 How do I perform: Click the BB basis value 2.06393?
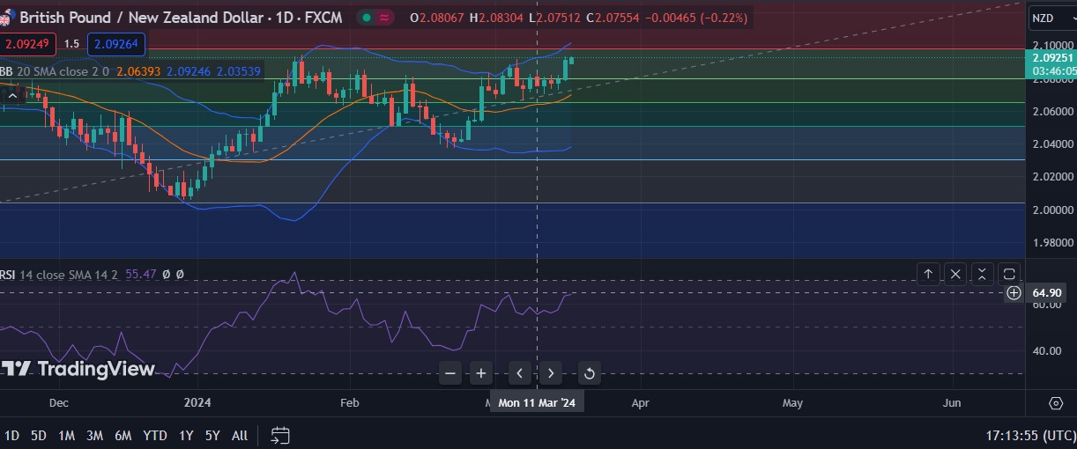click(139, 71)
